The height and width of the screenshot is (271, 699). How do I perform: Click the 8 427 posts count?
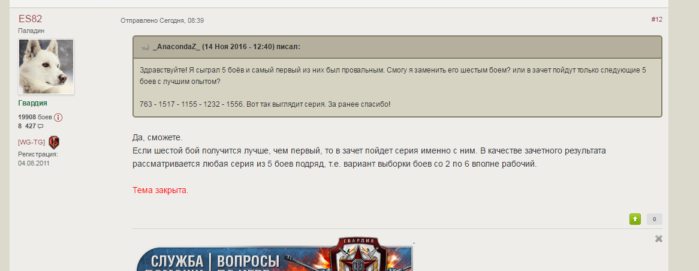[x=27, y=126]
